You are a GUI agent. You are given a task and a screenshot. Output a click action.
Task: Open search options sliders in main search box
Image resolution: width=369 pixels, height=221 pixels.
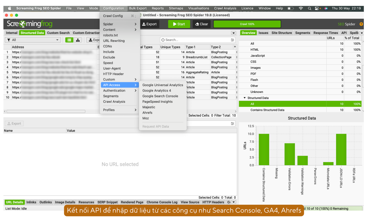232,40
